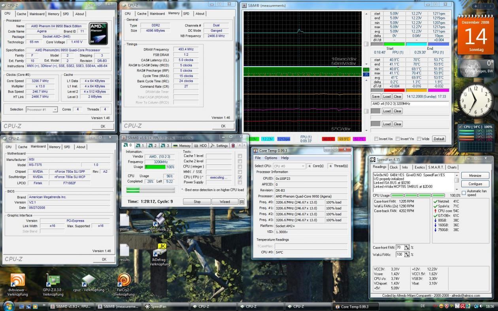Toggle the Invert Xm checkbox
The height and width of the screenshot is (311, 498).
pos(376,139)
